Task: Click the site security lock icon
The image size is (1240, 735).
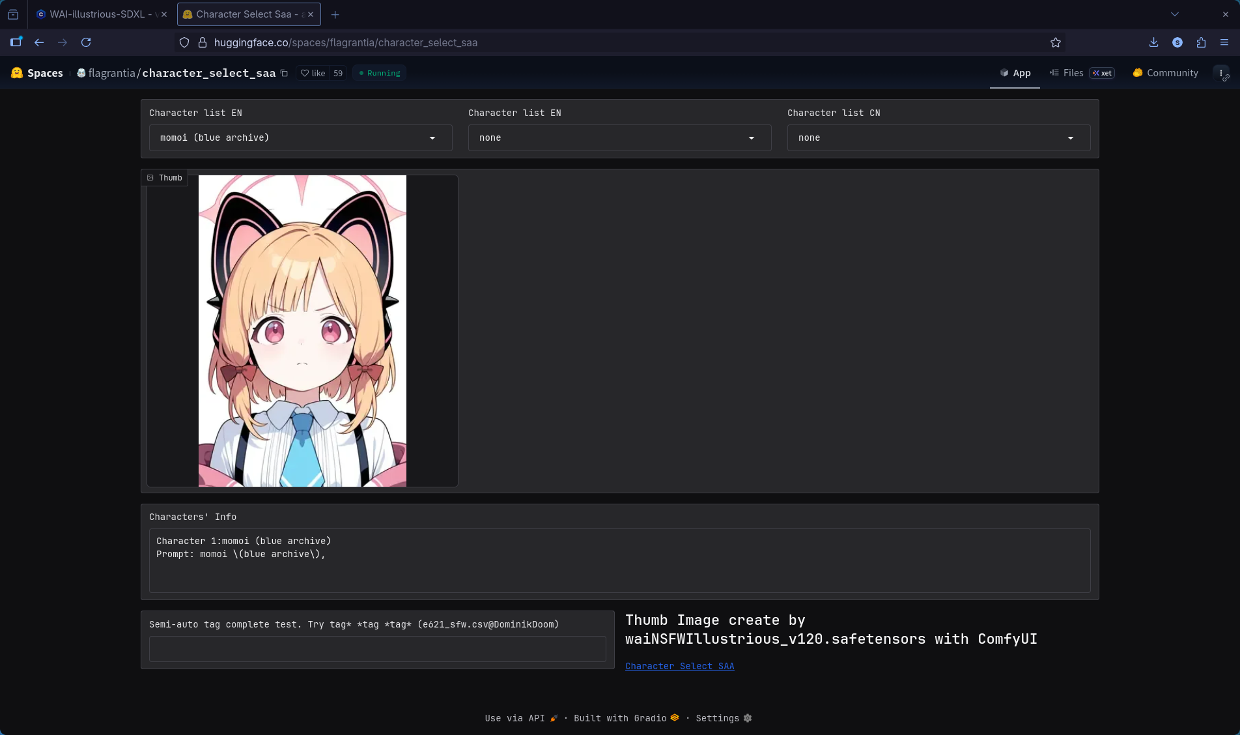Action: click(203, 42)
